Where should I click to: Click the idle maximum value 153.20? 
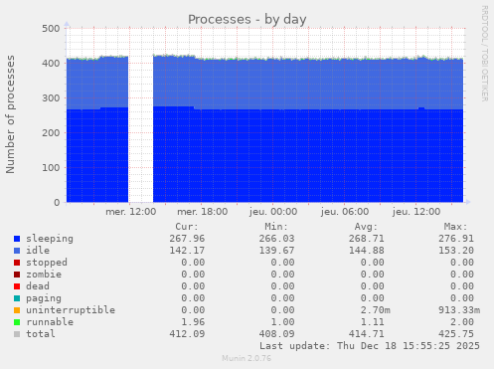pos(456,251)
